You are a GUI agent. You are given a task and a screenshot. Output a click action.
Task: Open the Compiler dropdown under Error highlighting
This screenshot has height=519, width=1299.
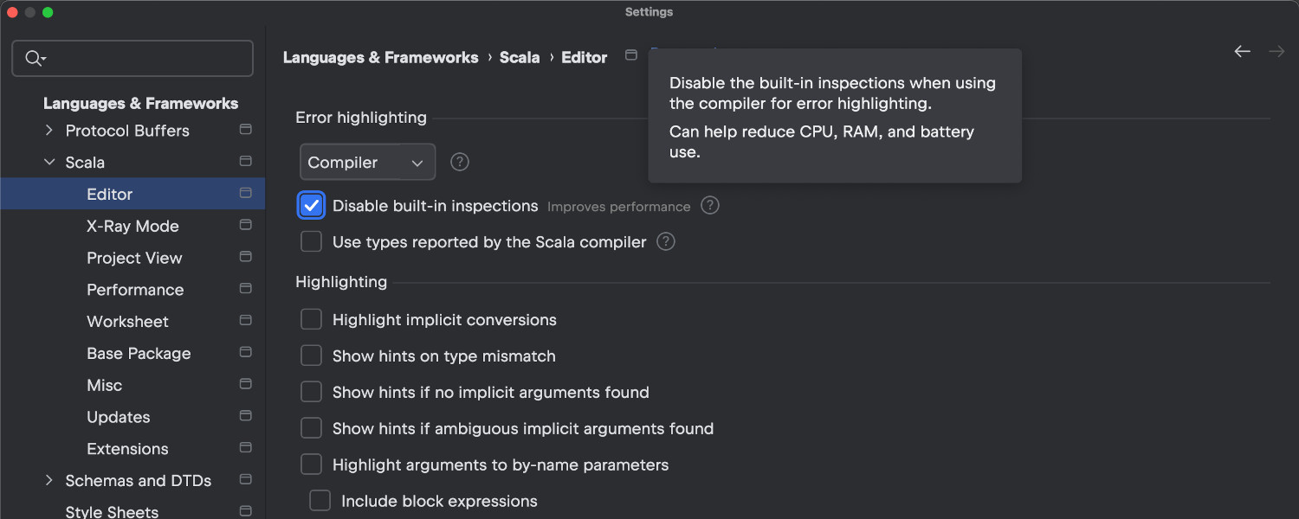pyautogui.click(x=367, y=162)
